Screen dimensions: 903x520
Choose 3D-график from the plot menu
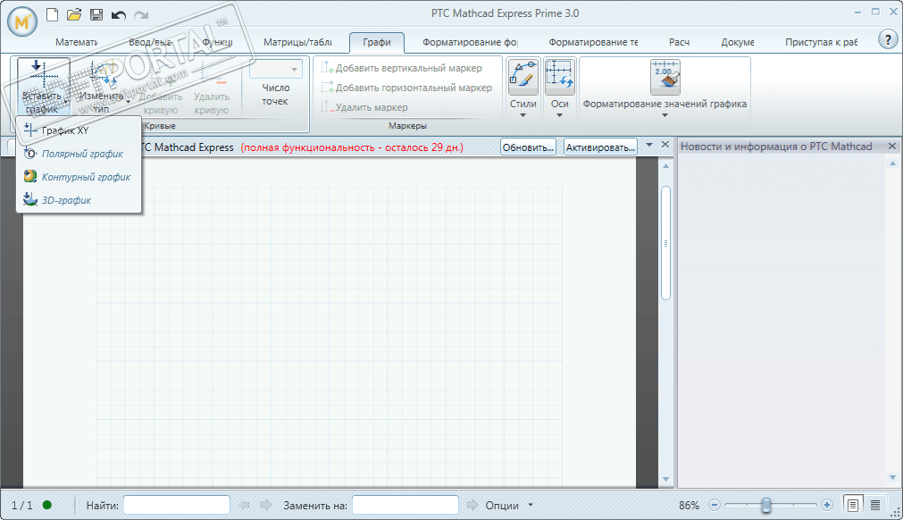point(79,200)
